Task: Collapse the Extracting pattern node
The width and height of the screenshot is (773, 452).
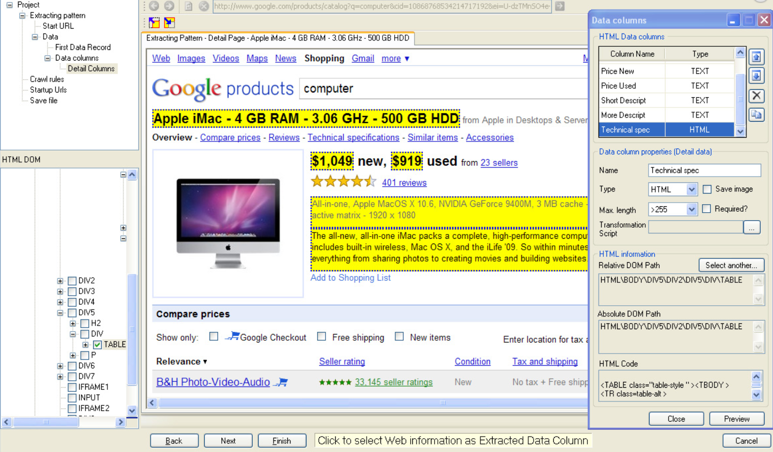Action: [x=22, y=15]
